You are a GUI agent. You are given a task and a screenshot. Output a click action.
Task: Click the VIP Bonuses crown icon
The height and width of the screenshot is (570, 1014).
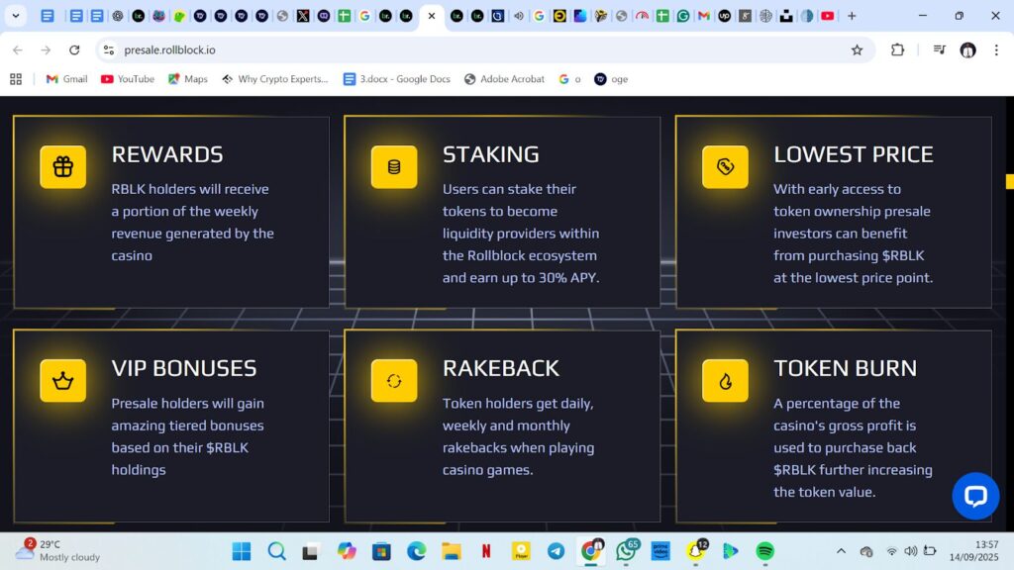62,381
